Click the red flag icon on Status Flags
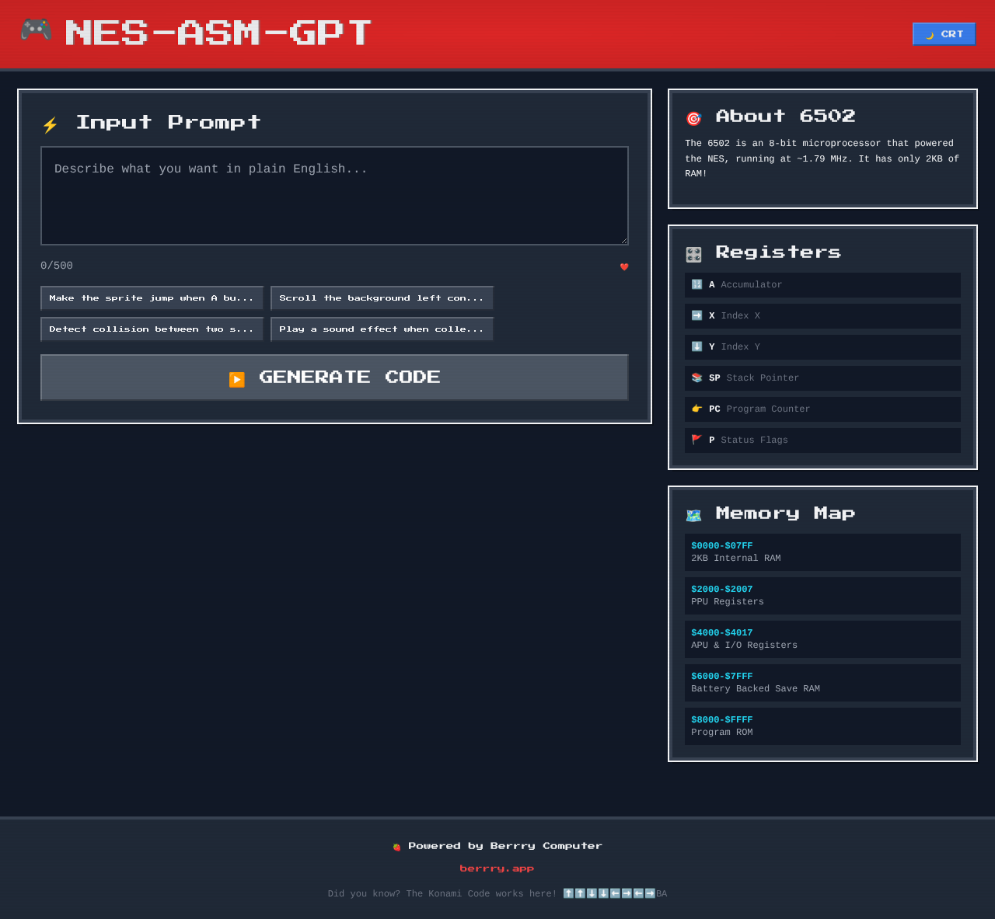Screen dimensions: 995x919 point(696,439)
